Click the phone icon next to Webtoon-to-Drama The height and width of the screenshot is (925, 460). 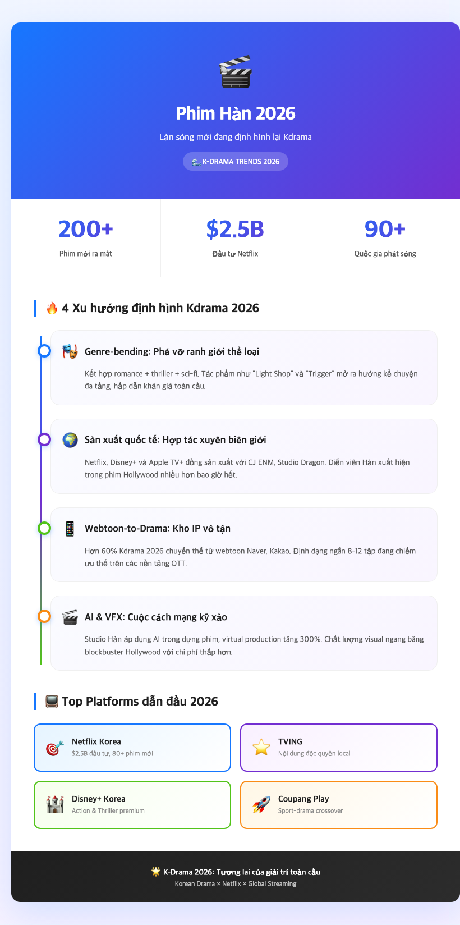tap(70, 529)
